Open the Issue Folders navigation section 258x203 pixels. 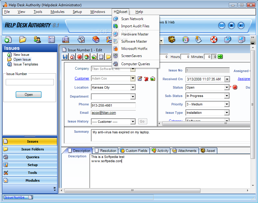(x=30, y=149)
